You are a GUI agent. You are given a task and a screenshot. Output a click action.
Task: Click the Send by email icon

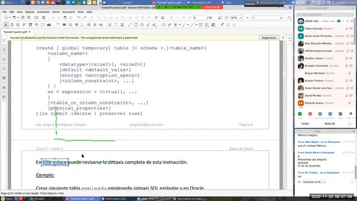point(36,17)
